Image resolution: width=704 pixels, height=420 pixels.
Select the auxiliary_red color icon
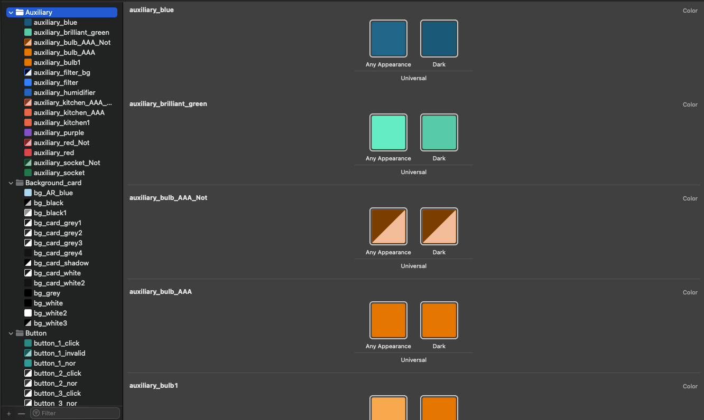[28, 153]
